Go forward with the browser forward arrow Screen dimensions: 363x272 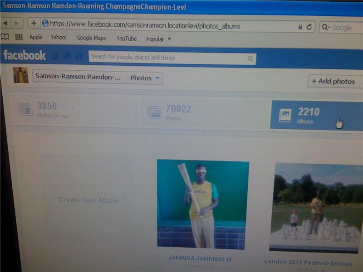[x=17, y=24]
